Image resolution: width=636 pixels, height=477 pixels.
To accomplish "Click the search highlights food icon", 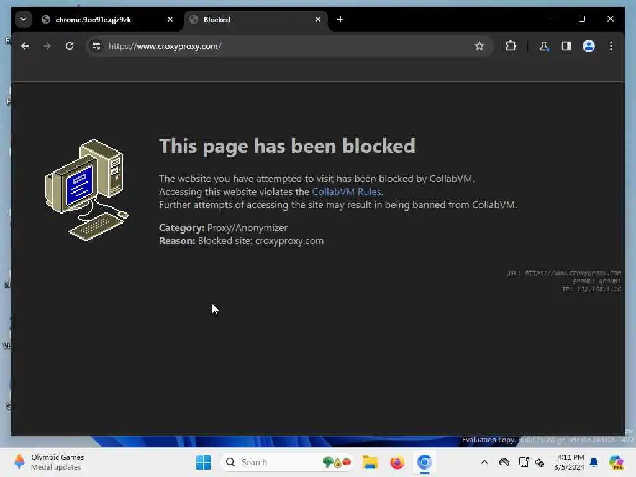I will 337,462.
